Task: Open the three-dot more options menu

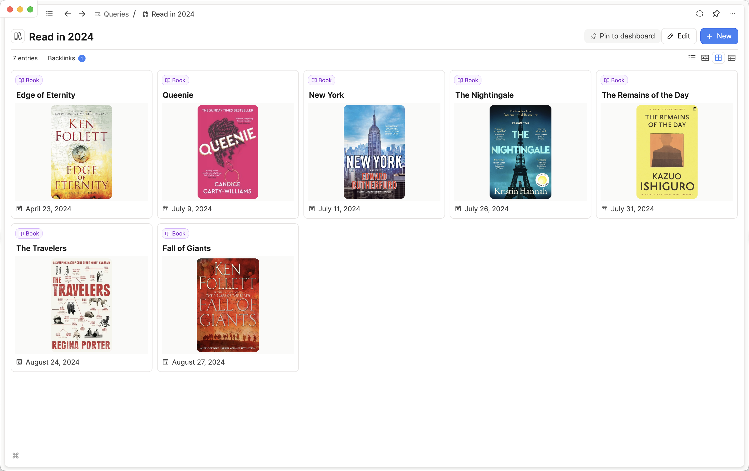Action: pyautogui.click(x=732, y=14)
